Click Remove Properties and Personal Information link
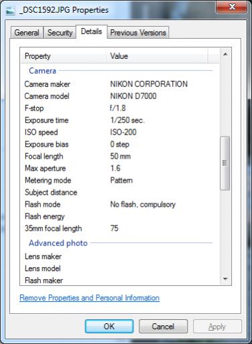 (x=89, y=298)
